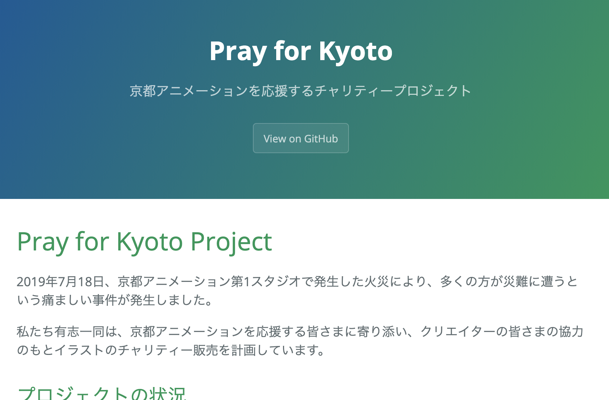Click the subtitle 応援するチャリティープロジェクト text

click(x=394, y=91)
